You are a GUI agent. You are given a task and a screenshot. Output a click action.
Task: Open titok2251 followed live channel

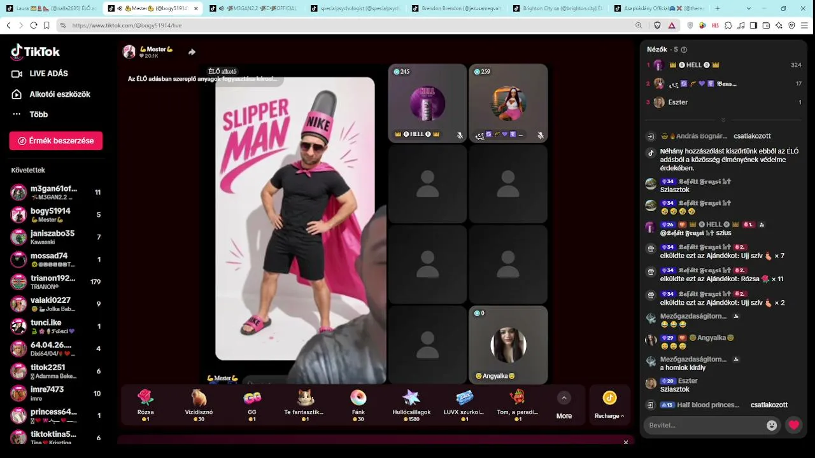(56, 371)
